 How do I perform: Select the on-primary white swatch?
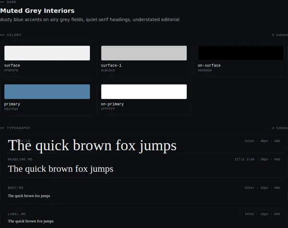pos(144,92)
